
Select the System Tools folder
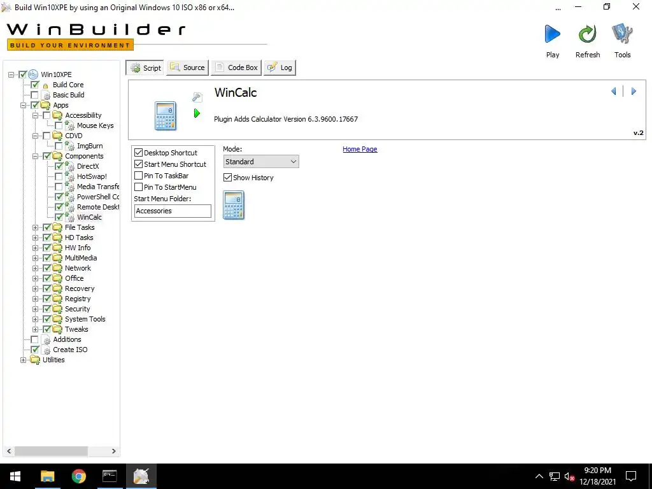coord(85,320)
